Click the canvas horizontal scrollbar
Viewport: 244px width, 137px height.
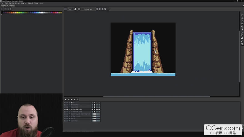click(157, 97)
